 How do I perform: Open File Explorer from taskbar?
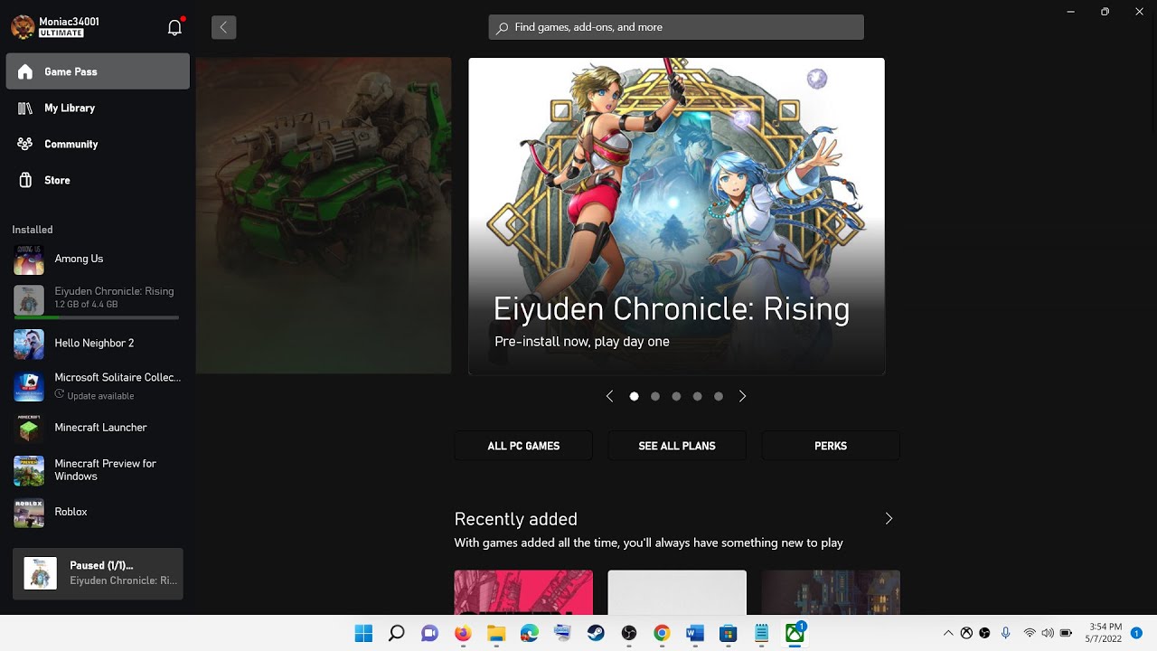click(496, 633)
